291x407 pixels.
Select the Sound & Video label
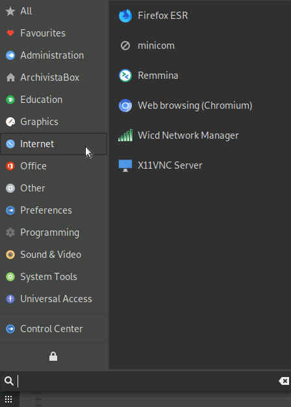51,255
